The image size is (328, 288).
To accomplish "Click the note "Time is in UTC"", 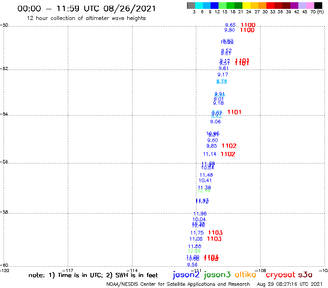I will 80,275.
